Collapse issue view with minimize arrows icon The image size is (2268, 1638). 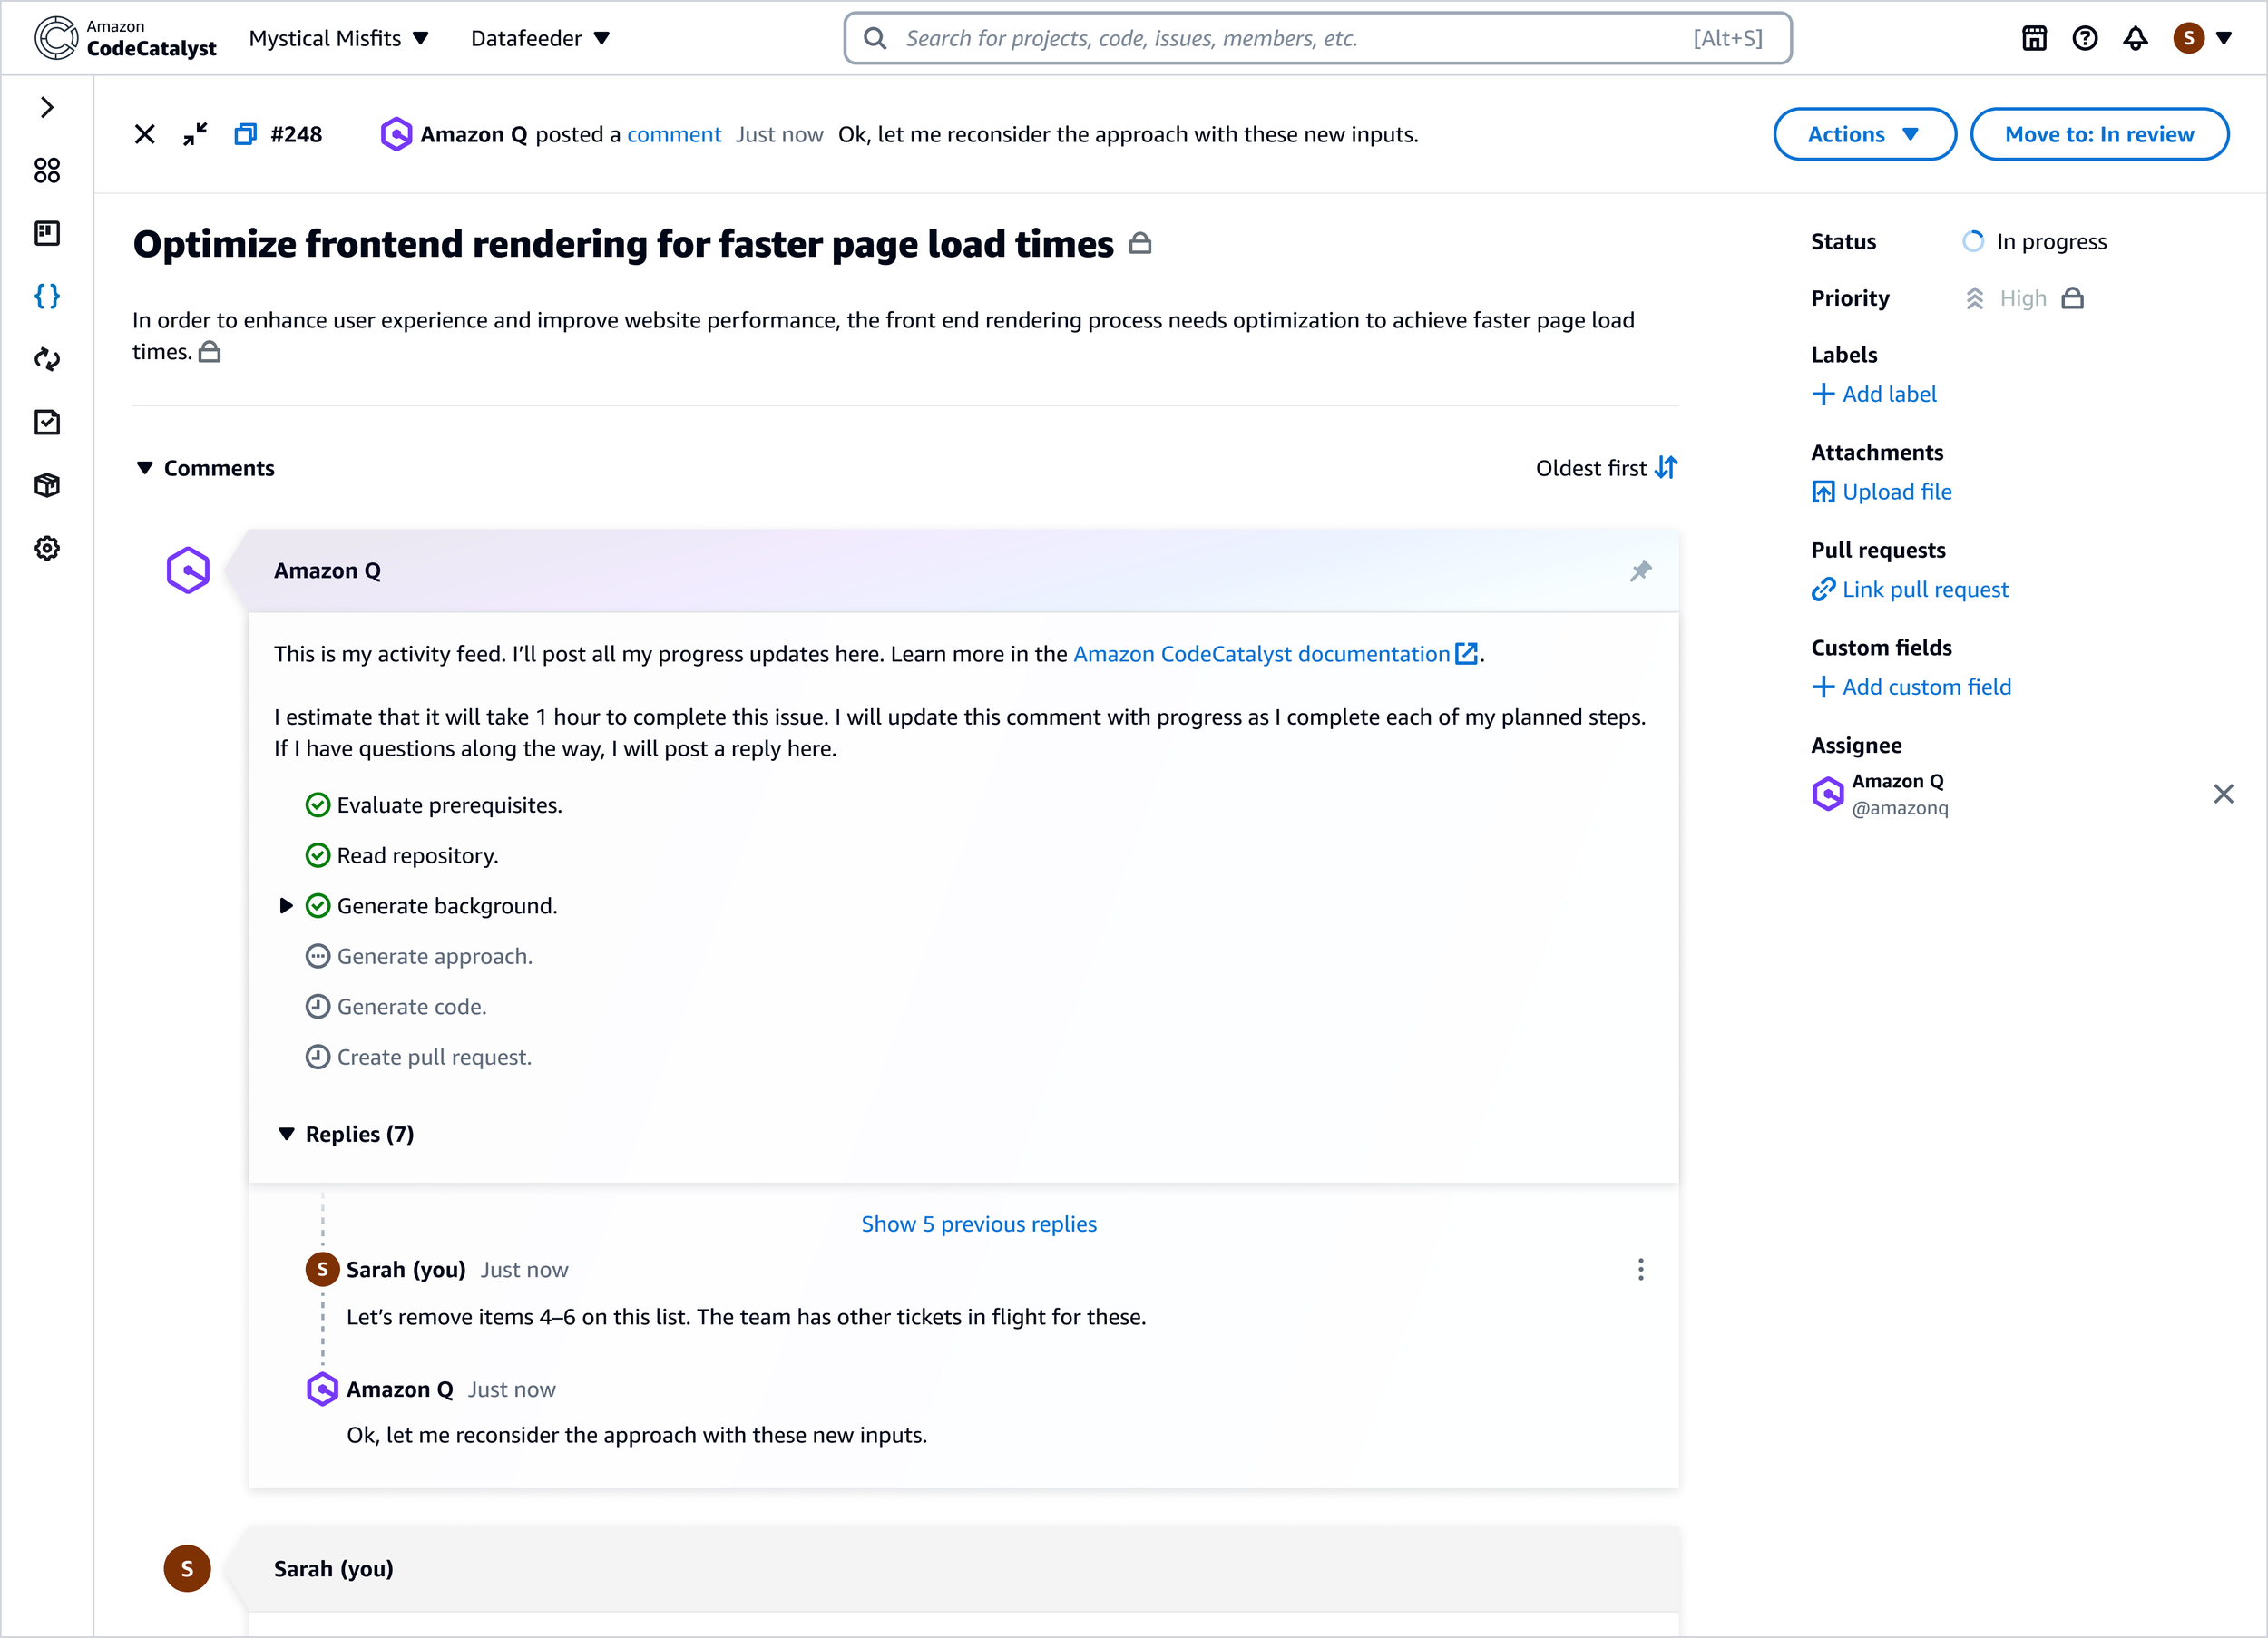[195, 134]
